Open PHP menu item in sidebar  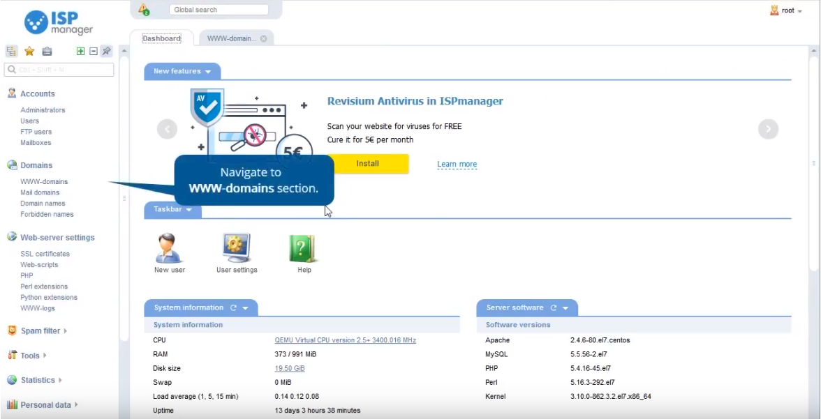[27, 275]
